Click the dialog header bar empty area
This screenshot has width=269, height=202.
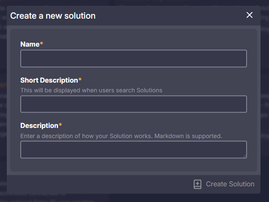coord(169,16)
